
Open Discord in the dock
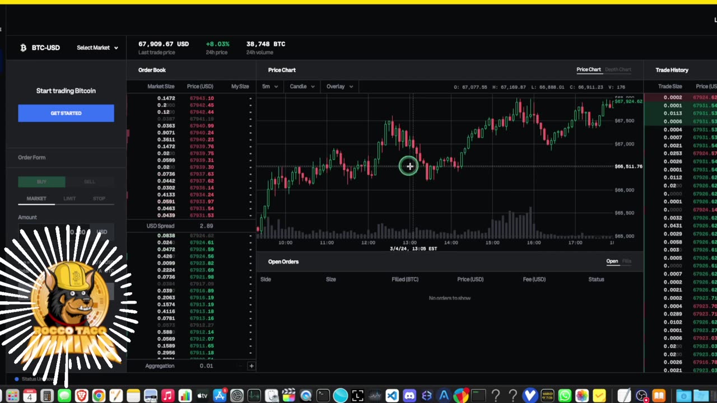tap(409, 396)
